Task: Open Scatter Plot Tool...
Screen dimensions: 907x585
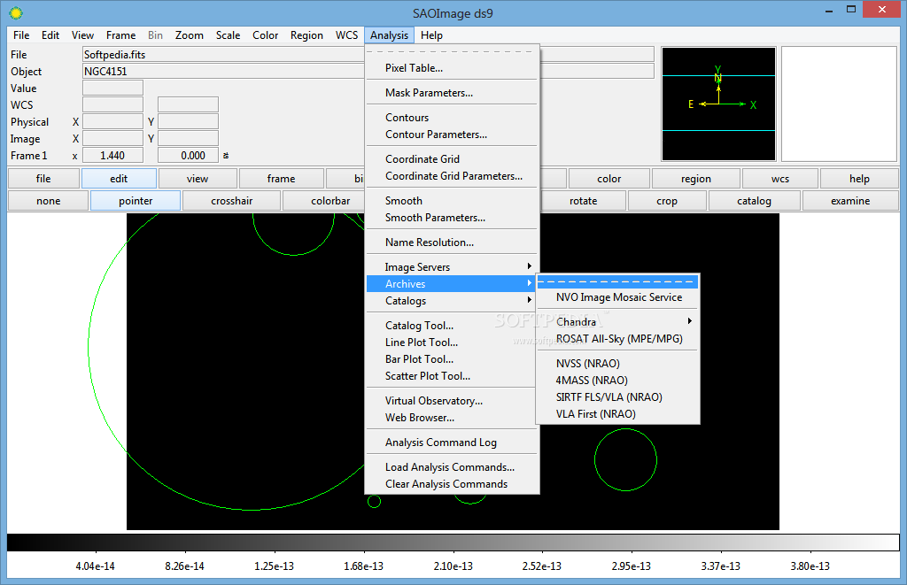Action: point(453,376)
